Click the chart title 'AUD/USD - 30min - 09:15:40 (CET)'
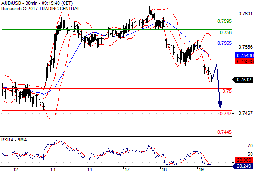The width and height of the screenshot is (254, 172). [37, 3]
